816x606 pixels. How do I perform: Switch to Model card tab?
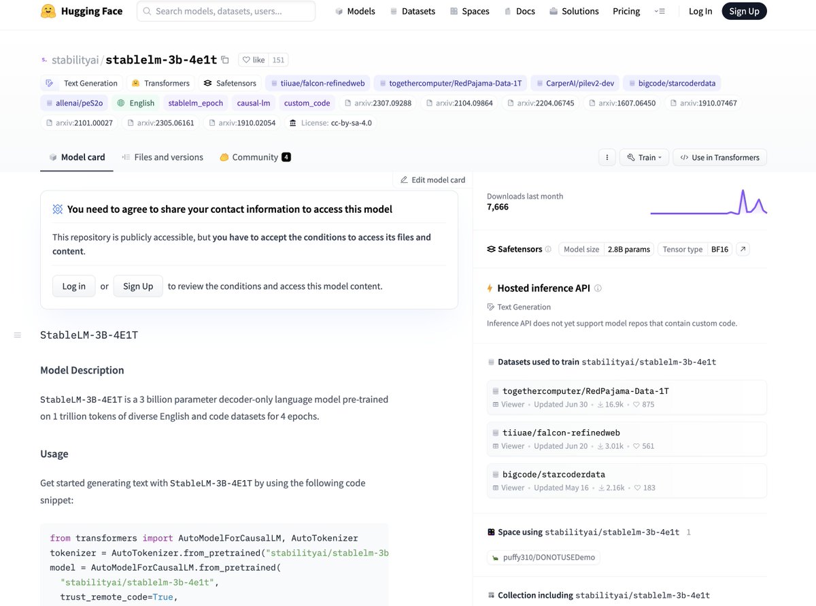tap(77, 157)
